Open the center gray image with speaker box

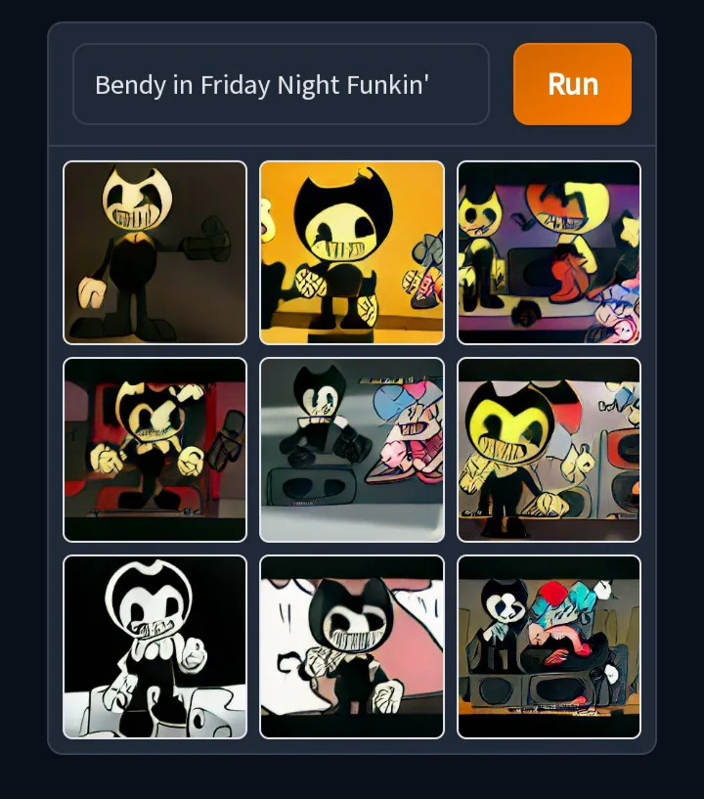pyautogui.click(x=352, y=450)
